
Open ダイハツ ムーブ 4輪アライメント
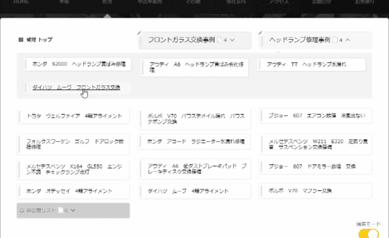pos(194,191)
